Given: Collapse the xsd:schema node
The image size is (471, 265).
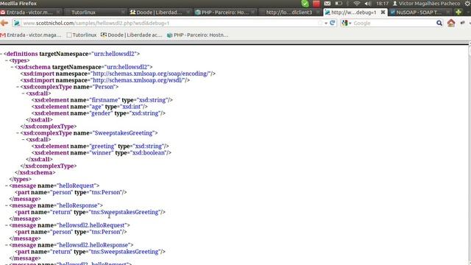Looking at the screenshot, I should (x=12, y=67).
